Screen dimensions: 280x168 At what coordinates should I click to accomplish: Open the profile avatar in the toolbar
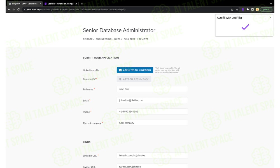[257, 10]
